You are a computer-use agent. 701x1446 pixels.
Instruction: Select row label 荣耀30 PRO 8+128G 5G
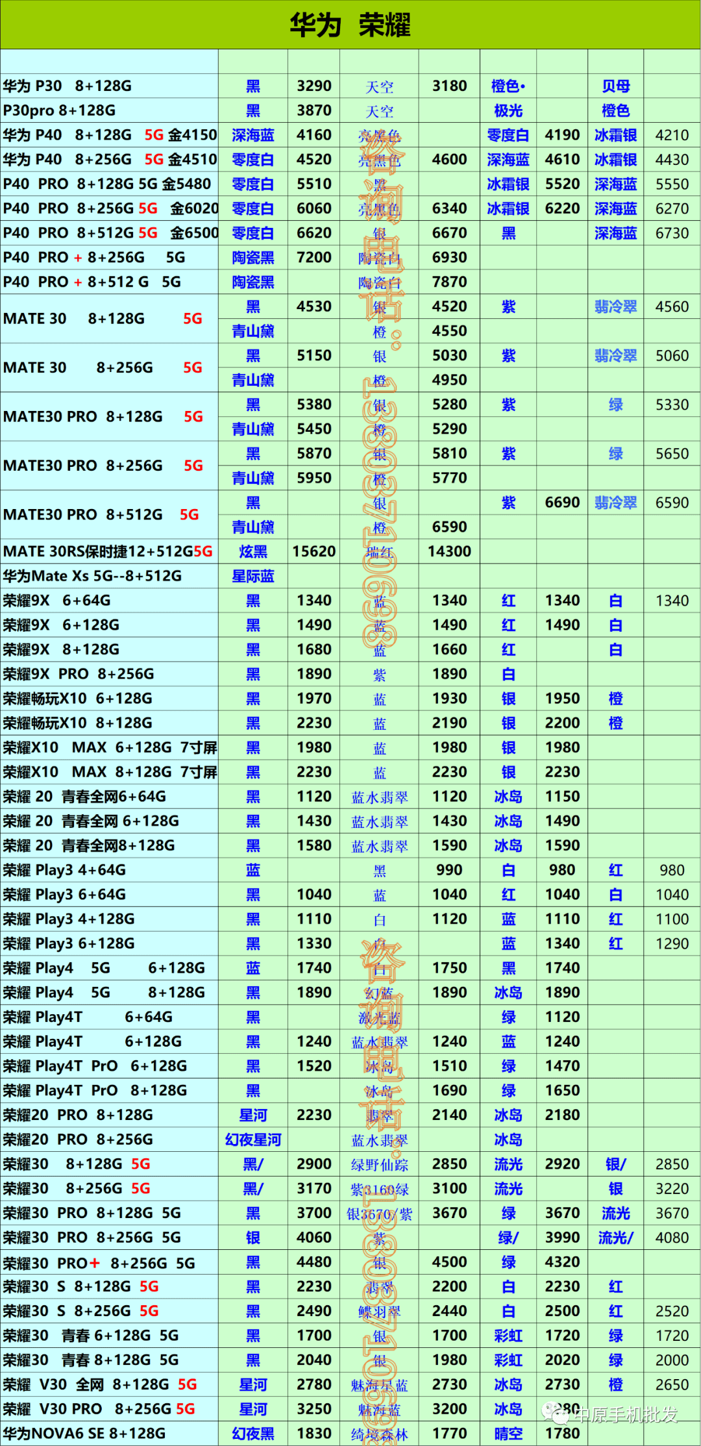coord(92,1214)
